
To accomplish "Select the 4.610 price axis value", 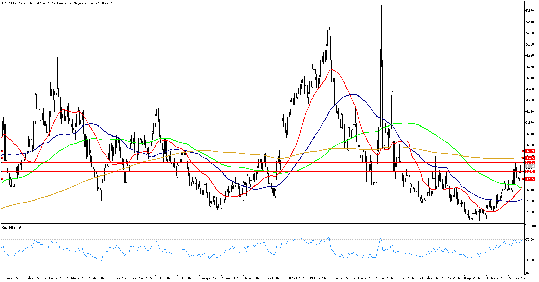I will (530, 78).
